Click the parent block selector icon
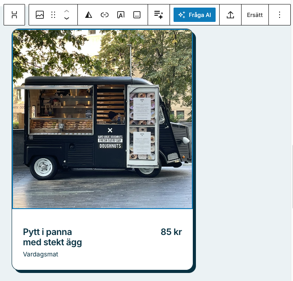The height and width of the screenshot is (281, 293). [14, 15]
